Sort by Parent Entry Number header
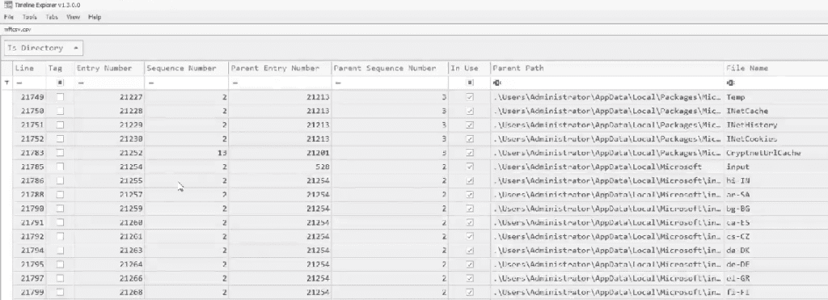The width and height of the screenshot is (828, 300). click(280, 68)
